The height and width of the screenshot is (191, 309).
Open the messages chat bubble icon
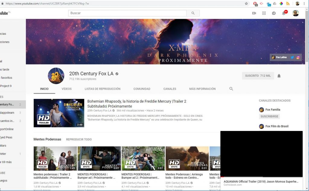coord(274,13)
